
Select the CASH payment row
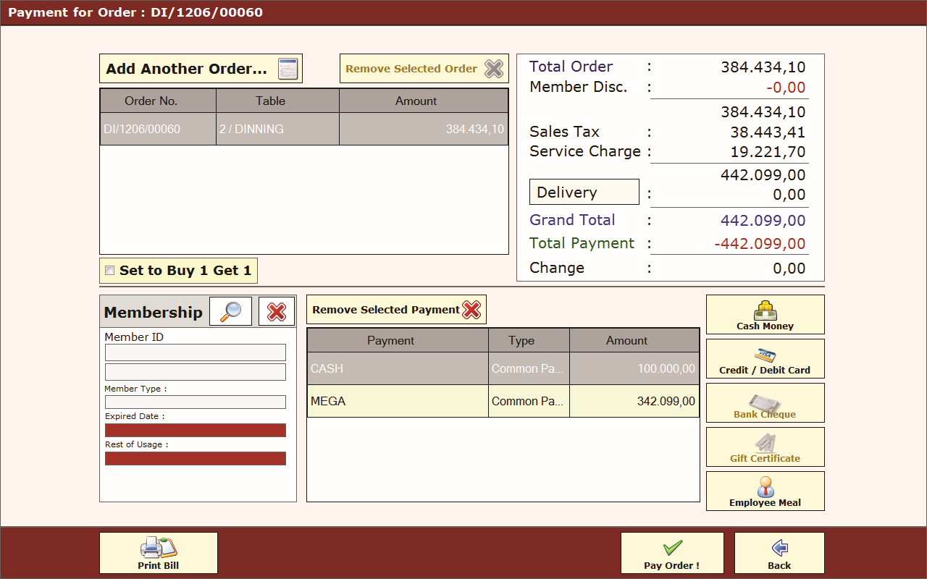coord(503,368)
